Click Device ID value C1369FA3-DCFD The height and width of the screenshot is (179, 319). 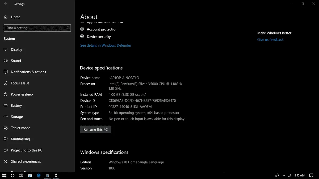pyautogui.click(x=142, y=101)
